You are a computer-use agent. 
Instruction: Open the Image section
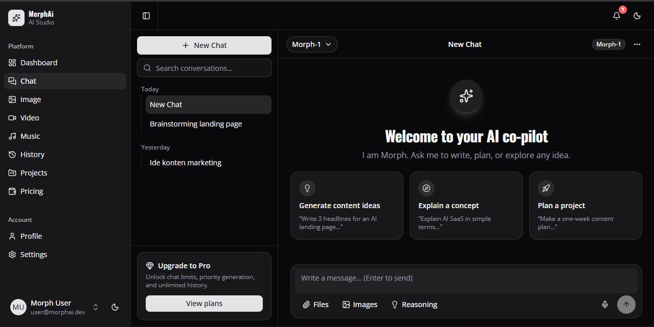click(65, 99)
